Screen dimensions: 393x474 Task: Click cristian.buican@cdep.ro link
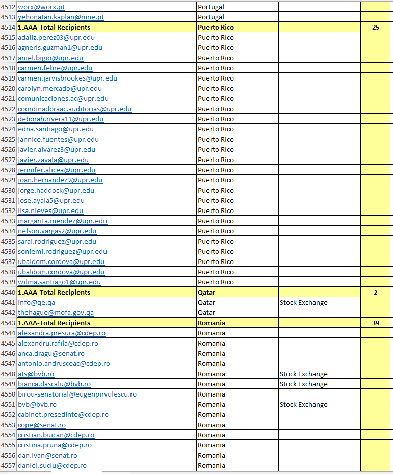tap(56, 435)
